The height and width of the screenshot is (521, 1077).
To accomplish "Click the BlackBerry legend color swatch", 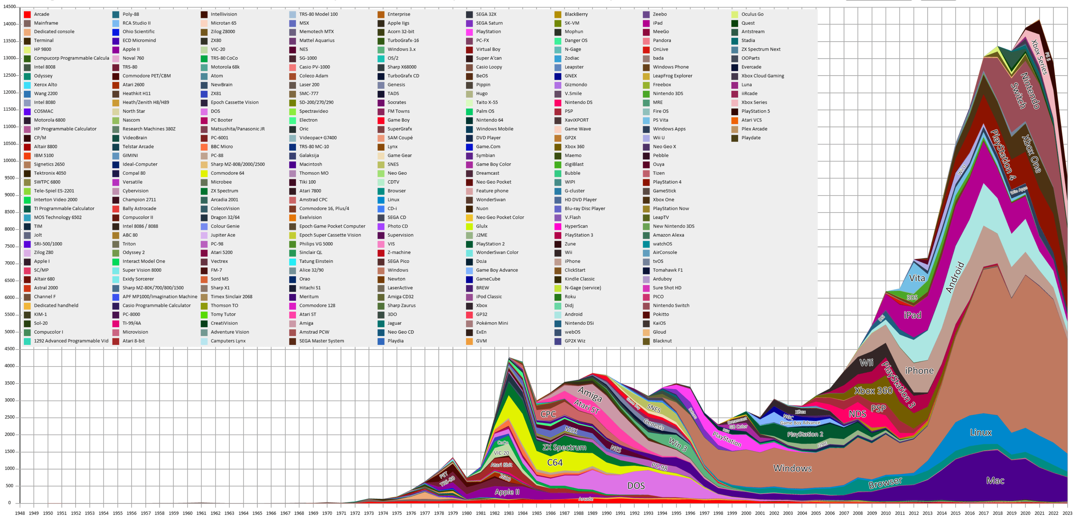I will [x=558, y=14].
